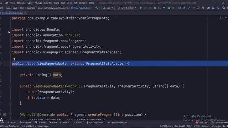This screenshot has width=228, height=128.
Task: Click tablayoutwithdynamicfragments breadcrumb segment
Action: click(x=53, y=8)
